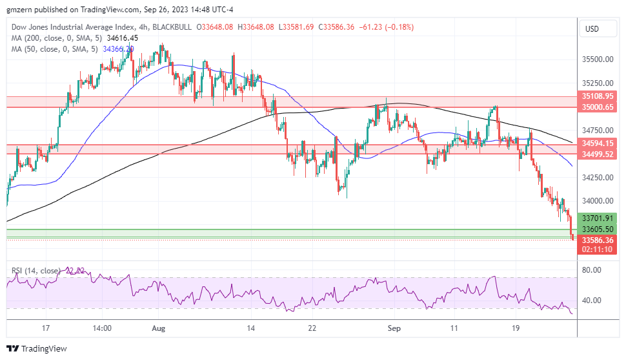Click the 35000.65 price label

click(x=597, y=107)
